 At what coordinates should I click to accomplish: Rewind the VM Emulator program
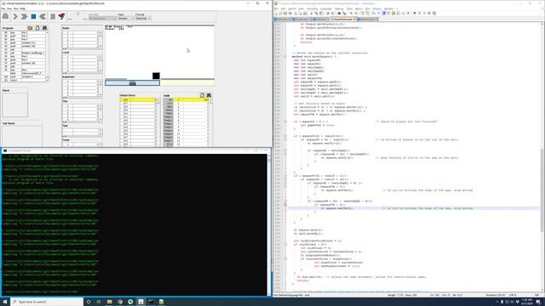[43, 16]
